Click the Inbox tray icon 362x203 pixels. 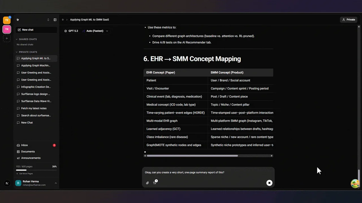(18, 145)
